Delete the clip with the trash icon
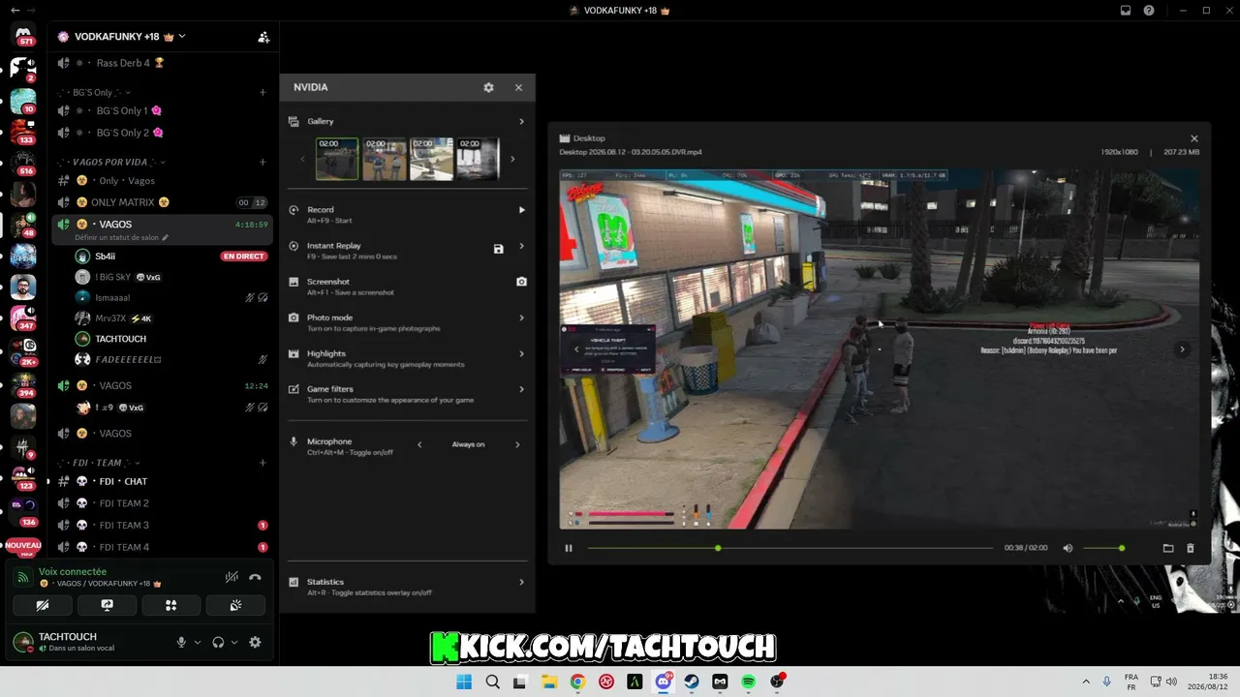The height and width of the screenshot is (697, 1240). click(x=1191, y=548)
